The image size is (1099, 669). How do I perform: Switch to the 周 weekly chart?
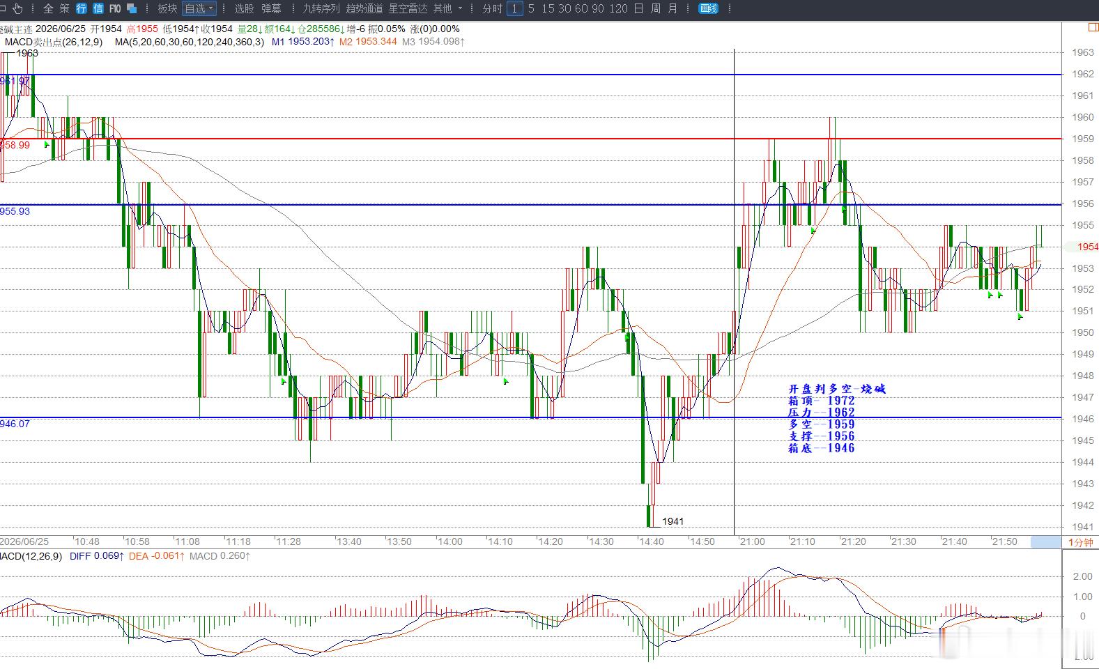pos(655,8)
